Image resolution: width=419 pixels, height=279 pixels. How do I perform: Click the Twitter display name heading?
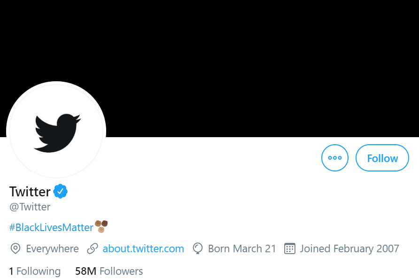point(30,192)
